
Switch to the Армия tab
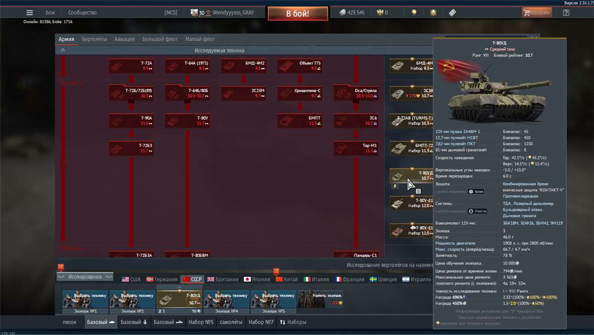tap(66, 39)
